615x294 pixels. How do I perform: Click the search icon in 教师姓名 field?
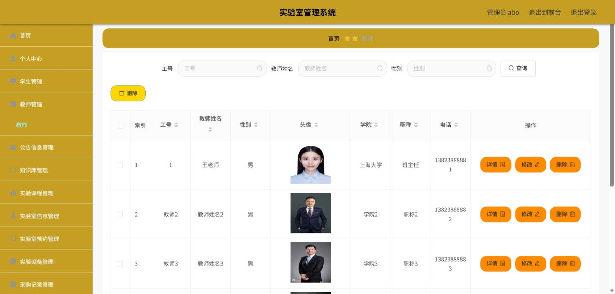[380, 68]
